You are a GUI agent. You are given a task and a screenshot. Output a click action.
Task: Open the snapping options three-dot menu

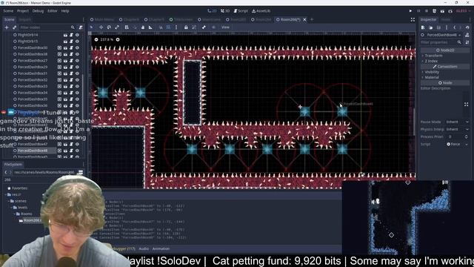[x=176, y=27]
